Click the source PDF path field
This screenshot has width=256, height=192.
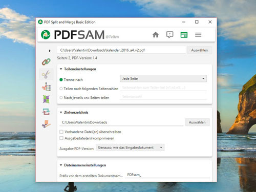(121, 50)
